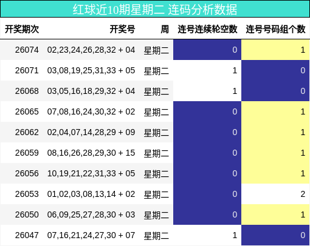Screen dimensions: 310x246
Task: Select draw period 26071
Action: [27, 70]
